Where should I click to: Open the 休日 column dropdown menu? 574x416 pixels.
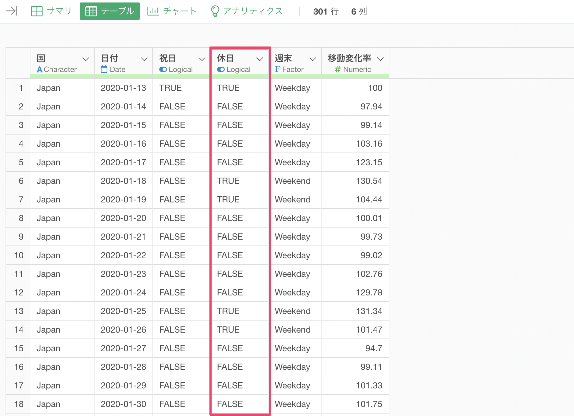pyautogui.click(x=260, y=59)
